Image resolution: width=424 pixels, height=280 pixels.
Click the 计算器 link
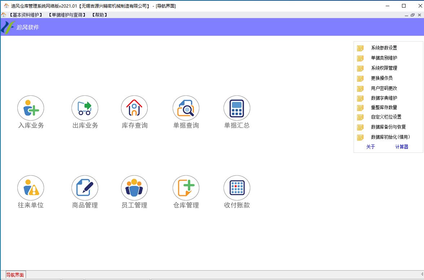tap(402, 147)
